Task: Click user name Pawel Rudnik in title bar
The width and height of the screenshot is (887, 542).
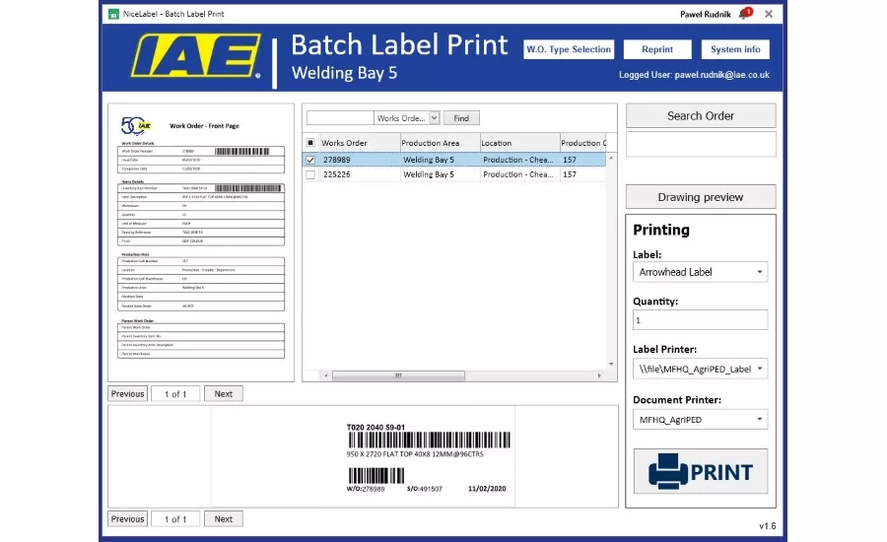Action: (705, 14)
